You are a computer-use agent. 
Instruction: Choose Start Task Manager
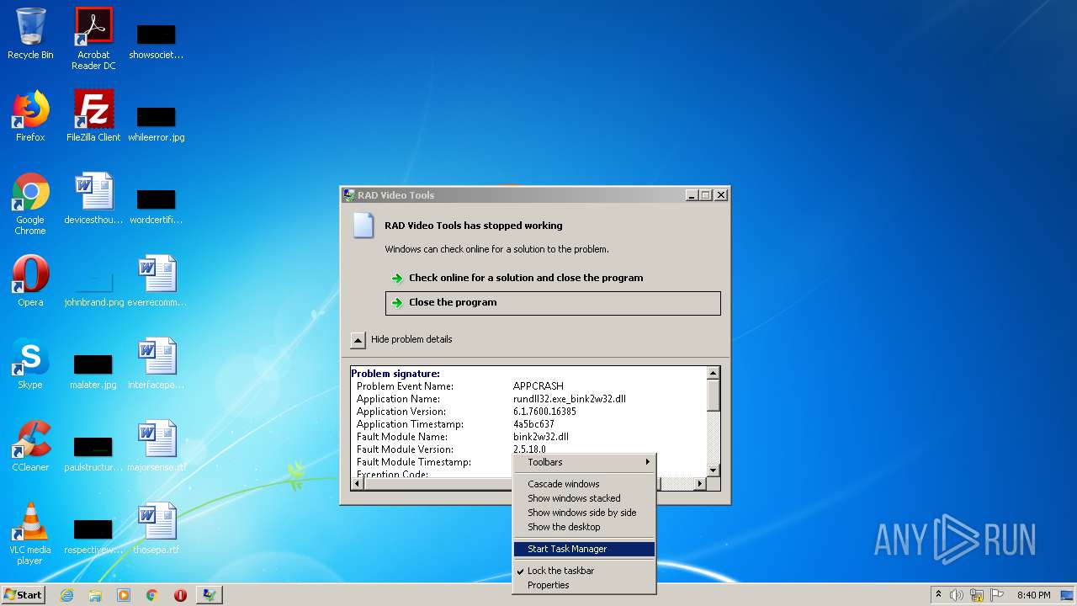click(584, 549)
